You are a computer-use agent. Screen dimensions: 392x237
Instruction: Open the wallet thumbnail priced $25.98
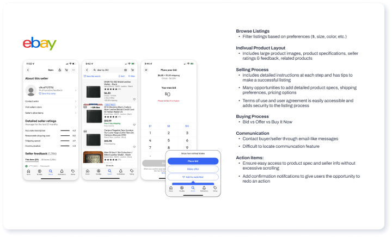[x=94, y=139]
